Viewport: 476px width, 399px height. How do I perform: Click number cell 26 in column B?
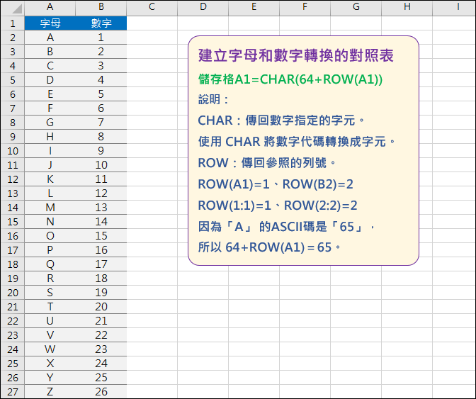pyautogui.click(x=101, y=392)
